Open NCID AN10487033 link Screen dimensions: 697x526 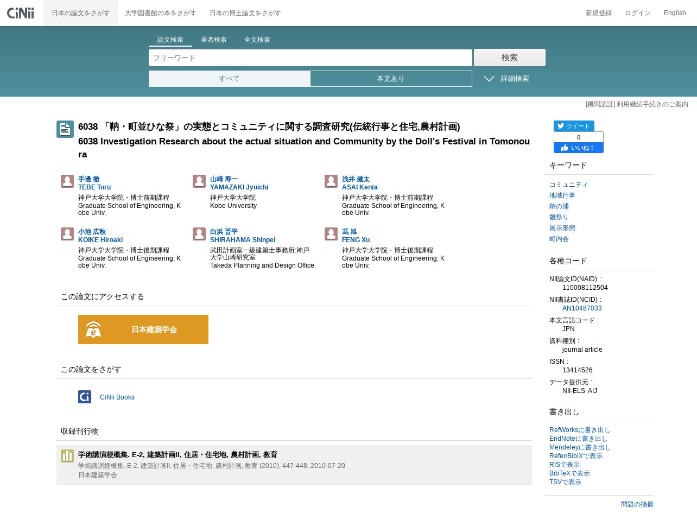(x=582, y=308)
